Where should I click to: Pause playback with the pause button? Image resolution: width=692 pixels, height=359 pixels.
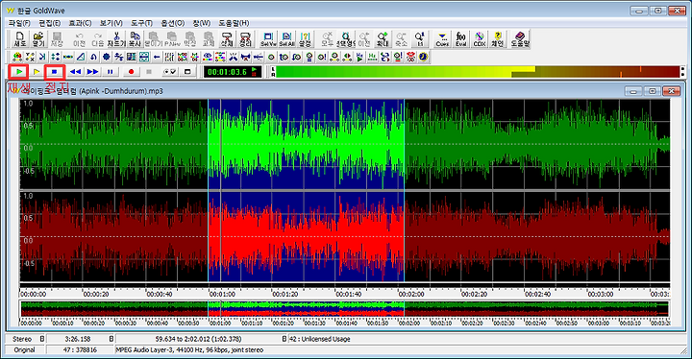[x=111, y=71]
